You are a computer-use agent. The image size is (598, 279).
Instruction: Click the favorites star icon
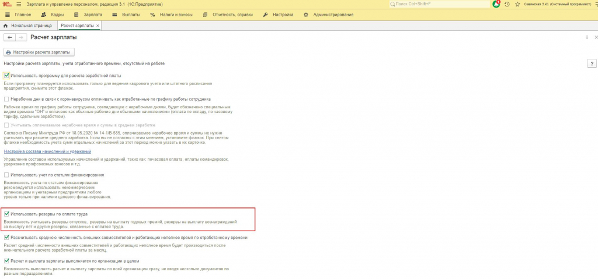coord(517,4)
